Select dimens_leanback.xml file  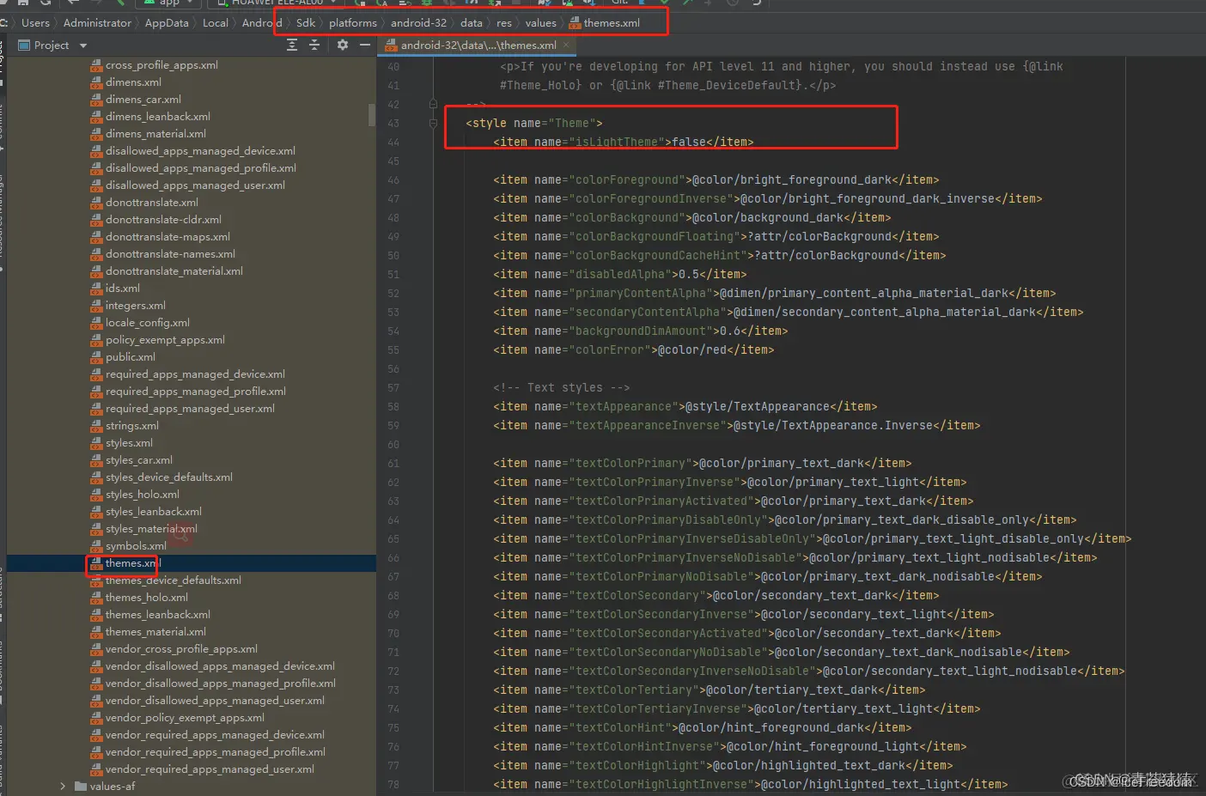(157, 117)
